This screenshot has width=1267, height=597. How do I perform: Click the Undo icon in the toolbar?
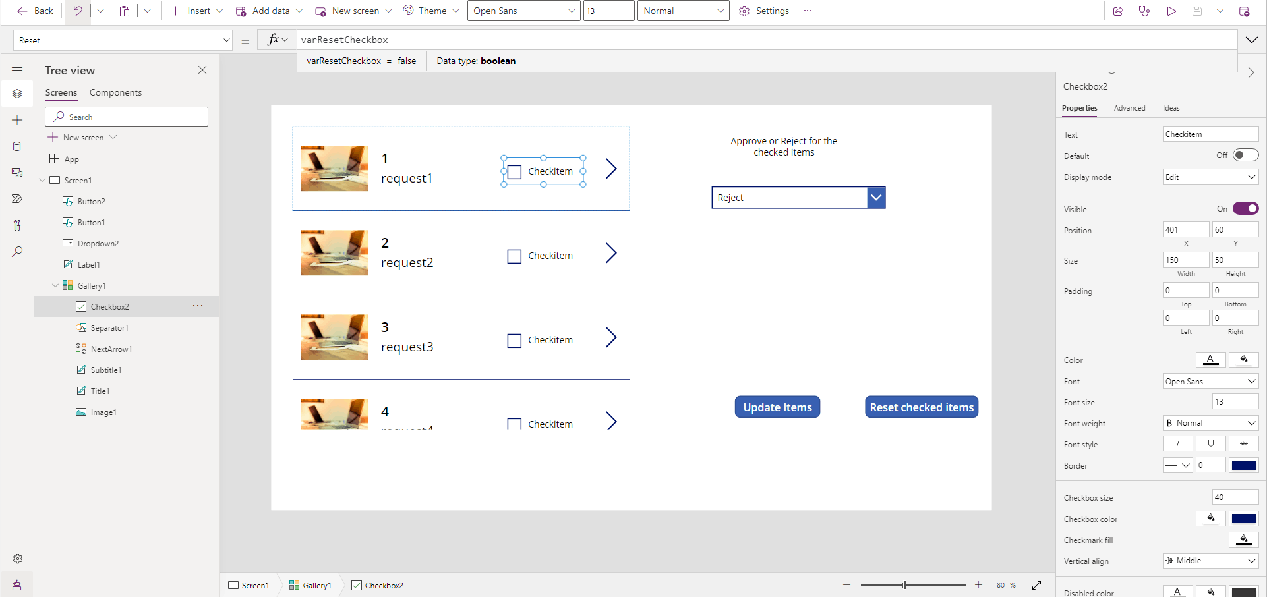click(78, 11)
